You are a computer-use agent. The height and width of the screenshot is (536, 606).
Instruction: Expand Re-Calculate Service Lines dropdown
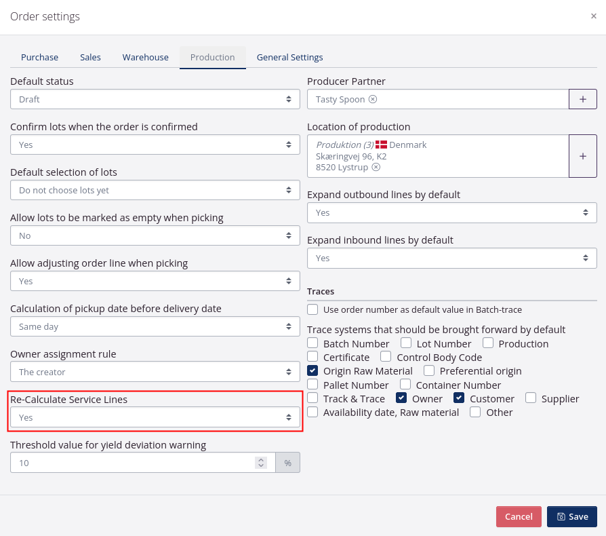coord(155,417)
